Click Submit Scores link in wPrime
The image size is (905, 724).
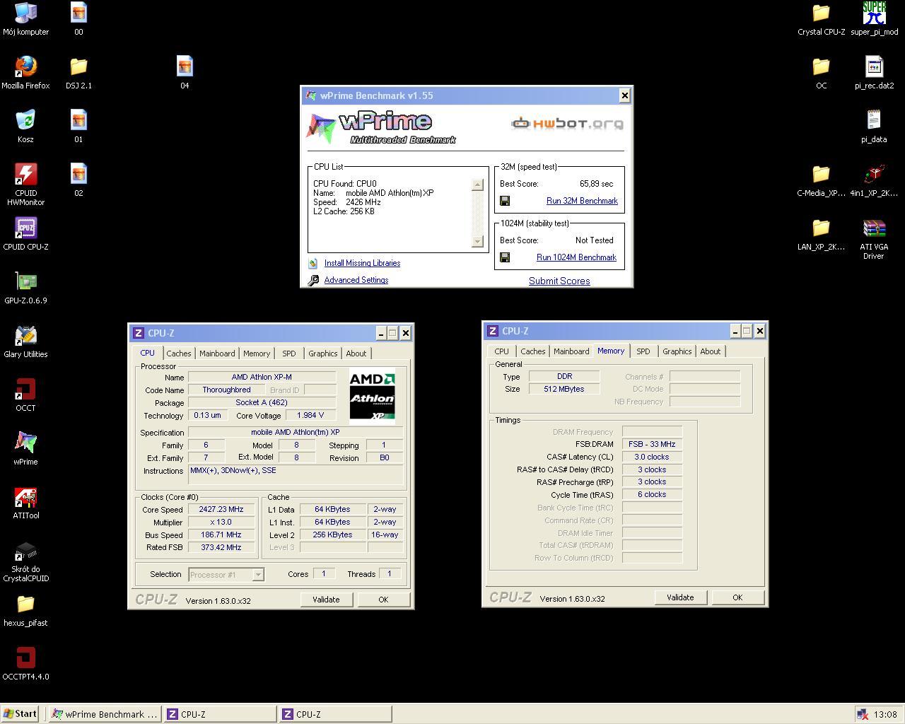(x=559, y=281)
